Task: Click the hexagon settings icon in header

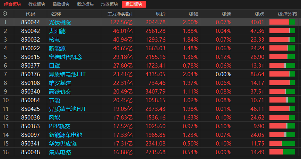Action: click(5, 14)
